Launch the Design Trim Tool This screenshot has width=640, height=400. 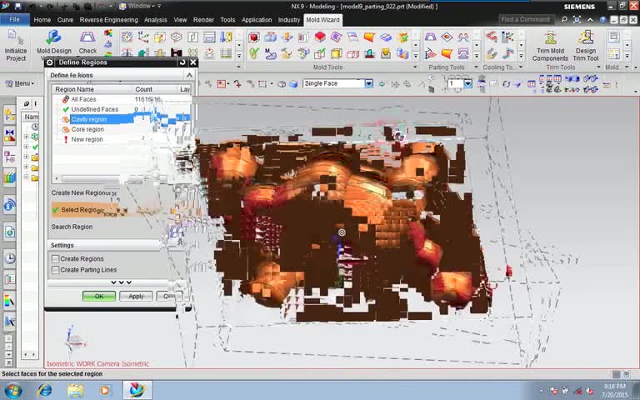pos(586,46)
